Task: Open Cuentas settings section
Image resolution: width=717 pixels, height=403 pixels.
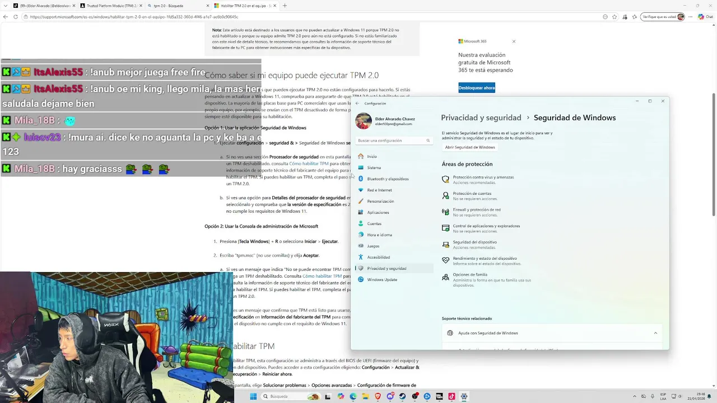Action: click(x=394, y=223)
